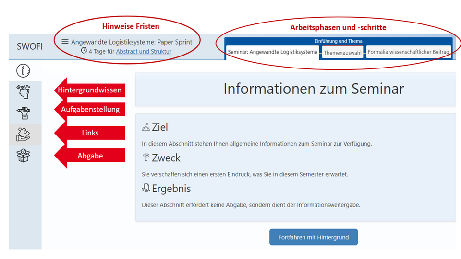Open the seminar information icon in sidebar
The width and height of the screenshot is (461, 259).
tap(24, 71)
